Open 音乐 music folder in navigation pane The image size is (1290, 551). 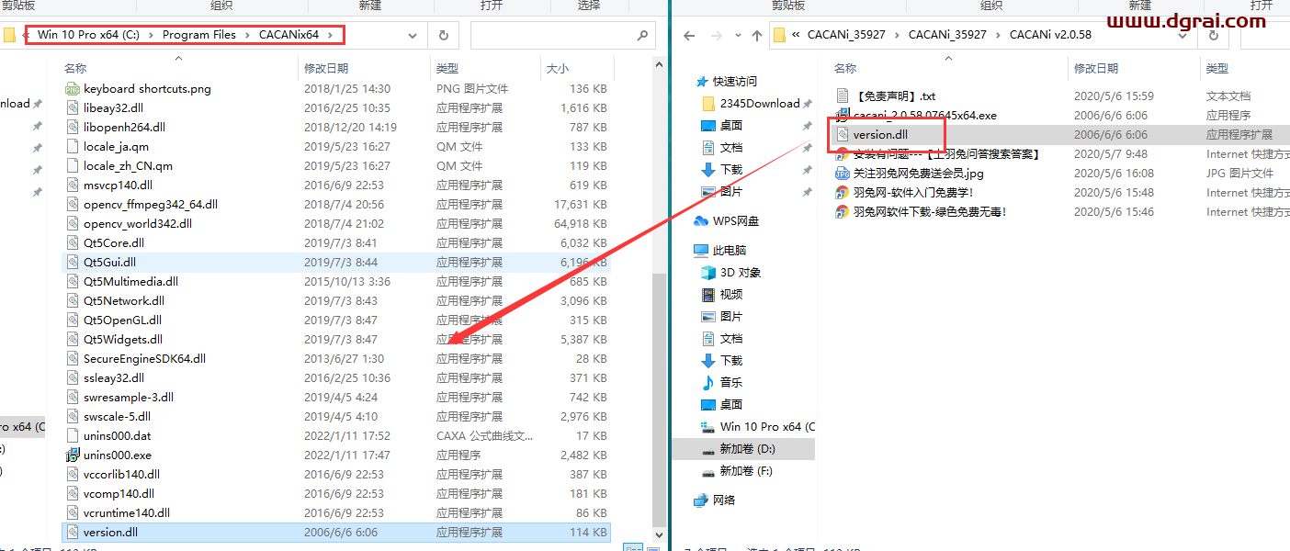point(721,382)
